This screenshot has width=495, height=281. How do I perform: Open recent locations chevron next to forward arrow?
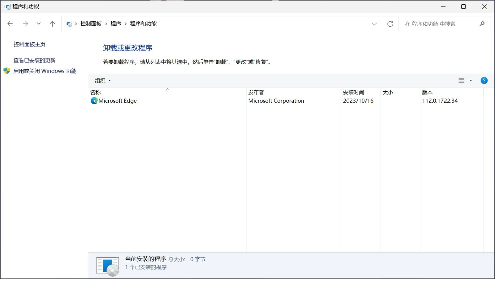(x=39, y=24)
